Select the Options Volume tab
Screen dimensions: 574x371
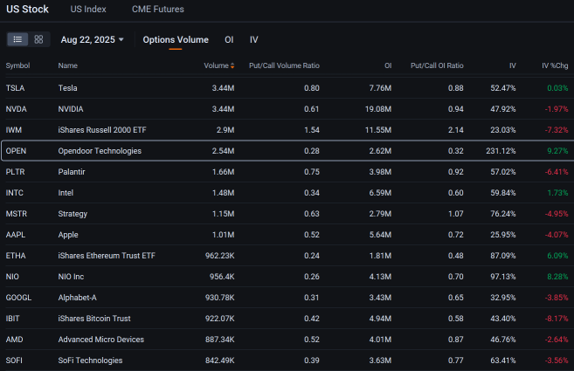[x=176, y=40]
